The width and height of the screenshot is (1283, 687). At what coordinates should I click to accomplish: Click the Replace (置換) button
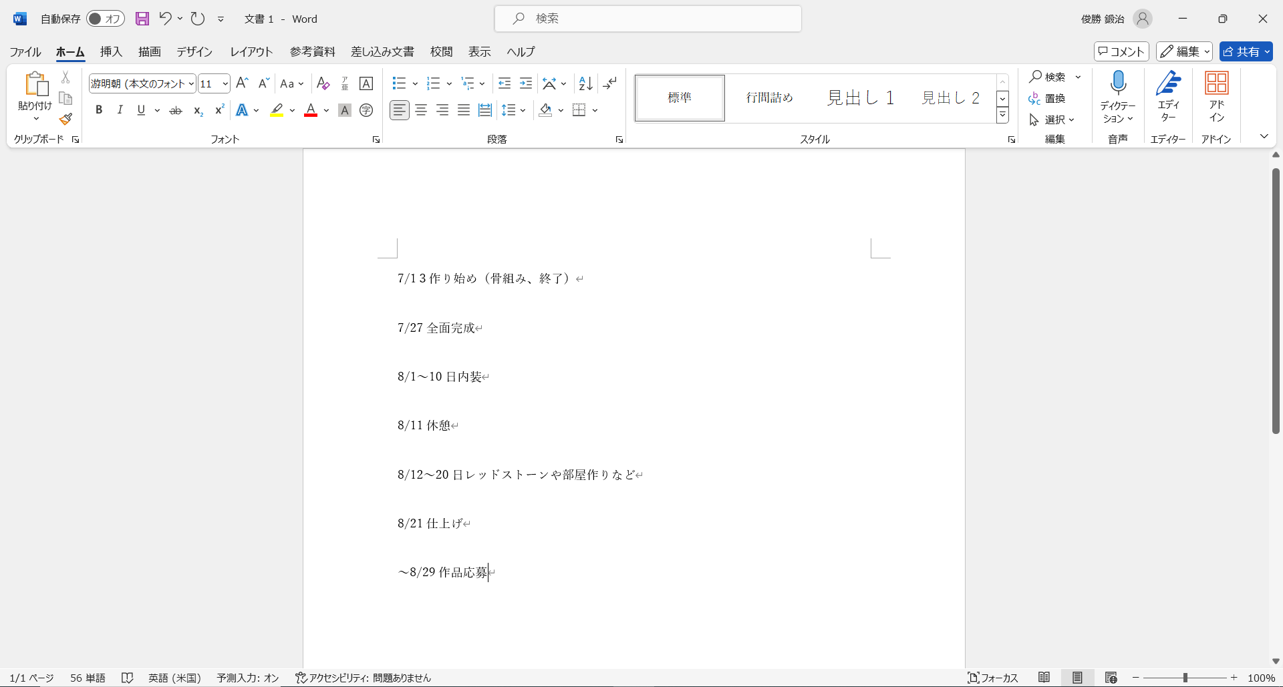tap(1048, 98)
